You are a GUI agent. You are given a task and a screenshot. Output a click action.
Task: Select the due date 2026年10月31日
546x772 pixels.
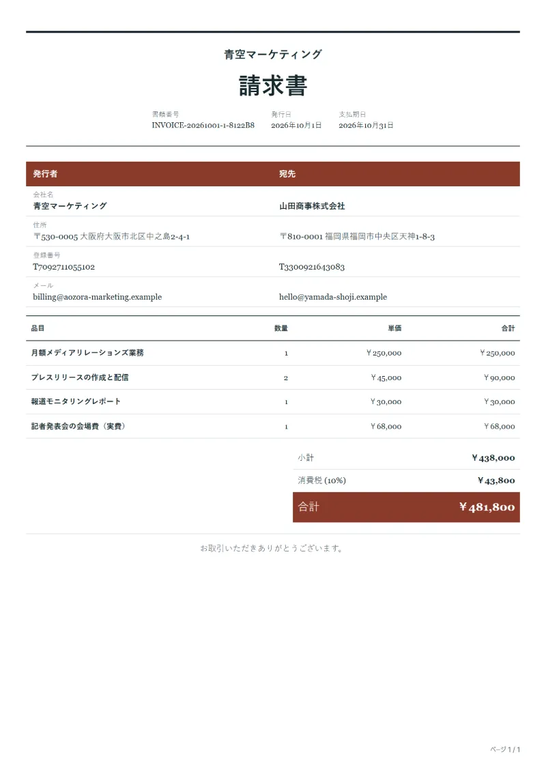point(366,125)
